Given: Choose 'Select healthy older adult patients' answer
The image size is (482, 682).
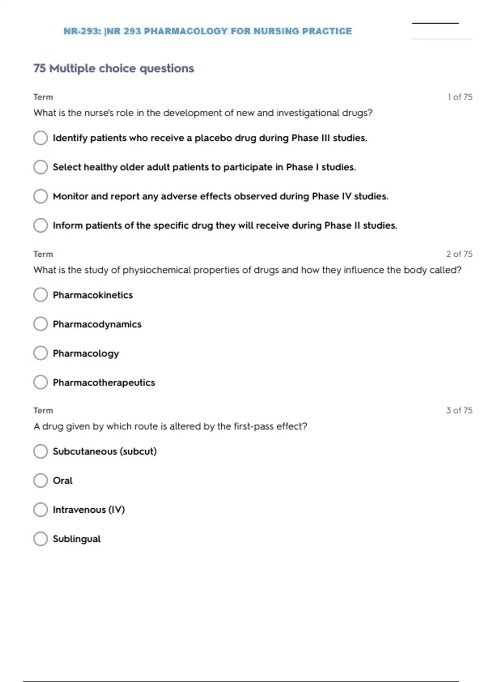Looking at the screenshot, I should pos(41,167).
